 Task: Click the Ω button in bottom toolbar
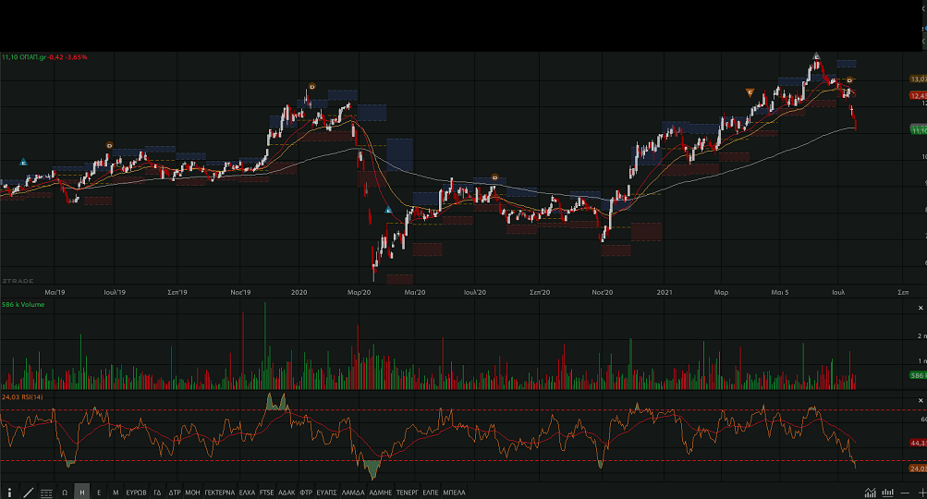click(65, 493)
